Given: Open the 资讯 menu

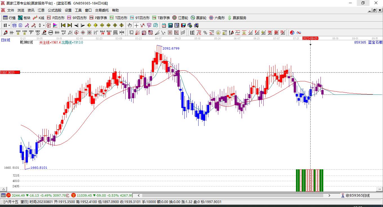Looking at the screenshot, I should 31,10.
